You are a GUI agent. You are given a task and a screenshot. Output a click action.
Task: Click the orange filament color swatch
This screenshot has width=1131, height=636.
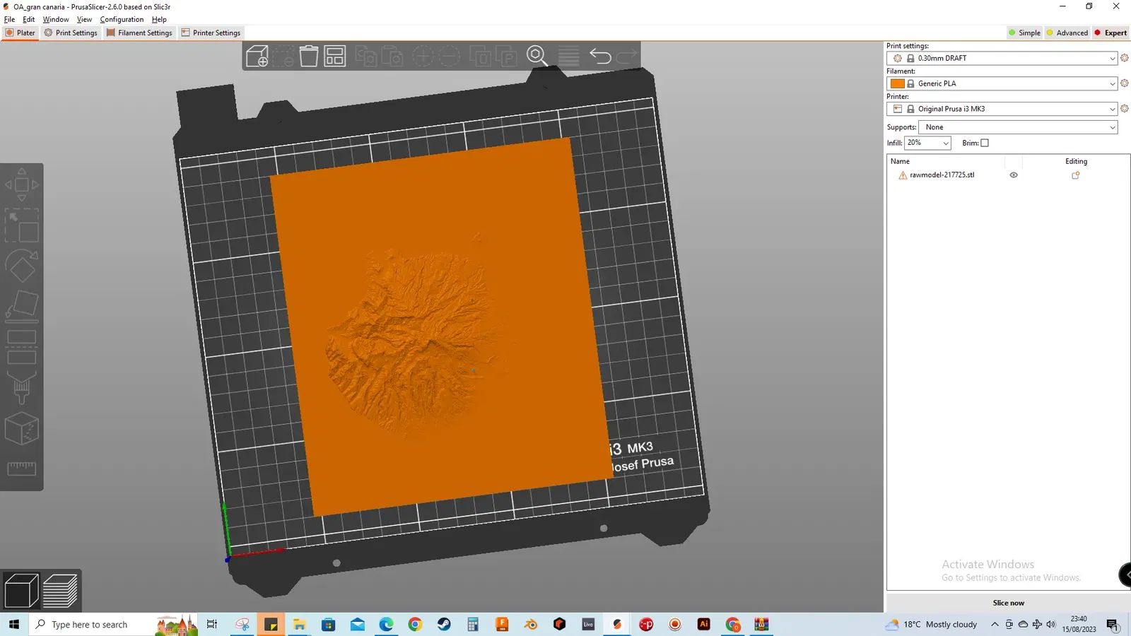point(898,83)
